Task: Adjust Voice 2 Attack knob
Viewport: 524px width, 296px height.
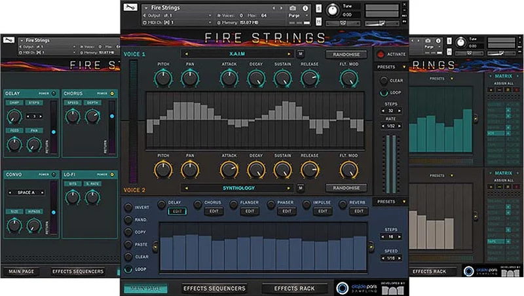Action: 229,170
